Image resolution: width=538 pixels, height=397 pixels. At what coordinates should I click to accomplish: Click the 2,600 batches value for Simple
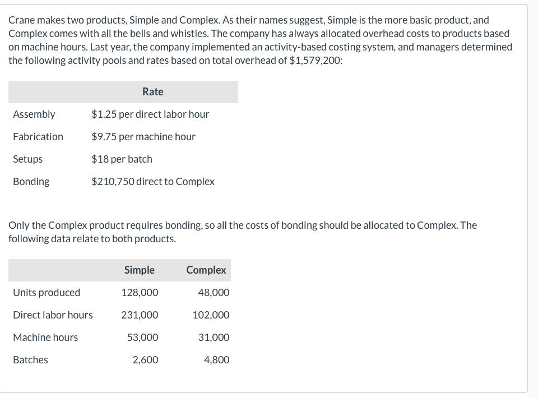click(x=145, y=360)
